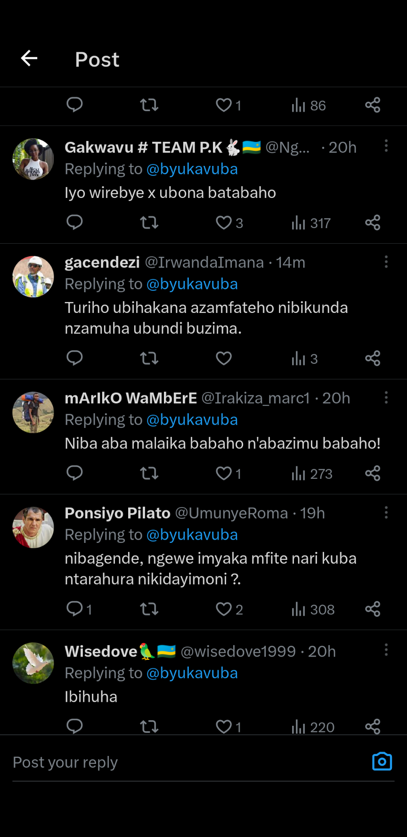Like Gakwavu's reply with 3 likes
Viewport: 407px width, 837px height.
pyautogui.click(x=224, y=222)
